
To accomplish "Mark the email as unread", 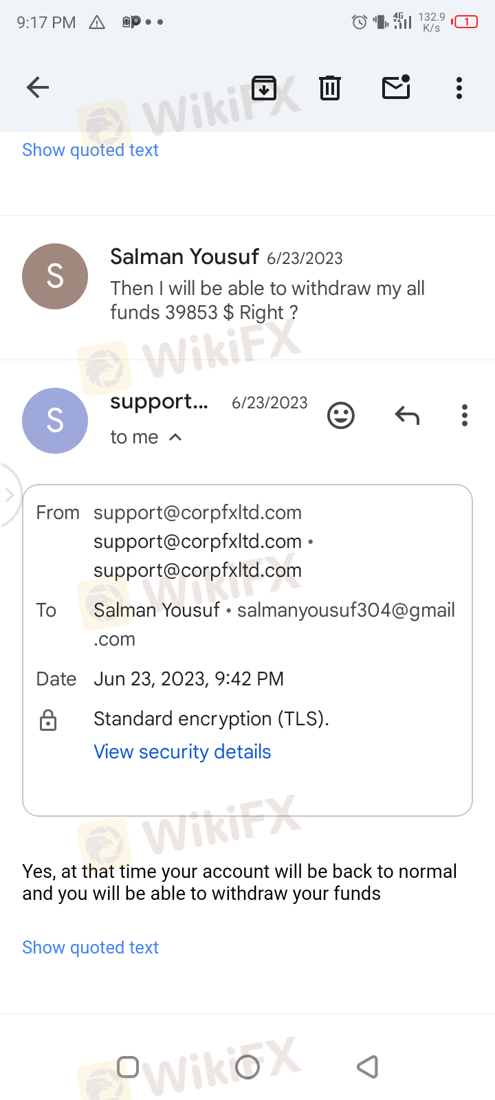I will click(396, 87).
